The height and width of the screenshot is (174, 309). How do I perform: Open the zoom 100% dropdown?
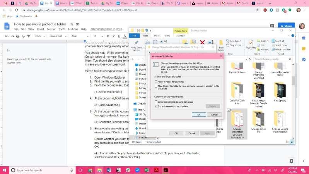[40, 36]
